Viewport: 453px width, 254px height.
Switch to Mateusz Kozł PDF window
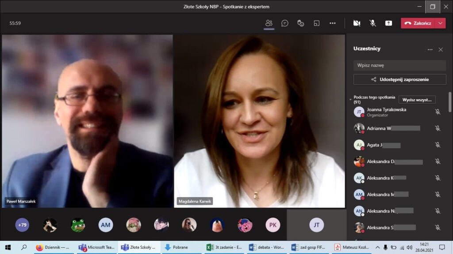[x=351, y=247]
